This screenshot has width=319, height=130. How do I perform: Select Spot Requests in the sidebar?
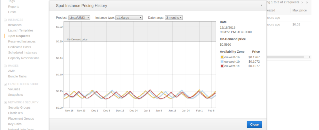pyautogui.click(x=19, y=36)
